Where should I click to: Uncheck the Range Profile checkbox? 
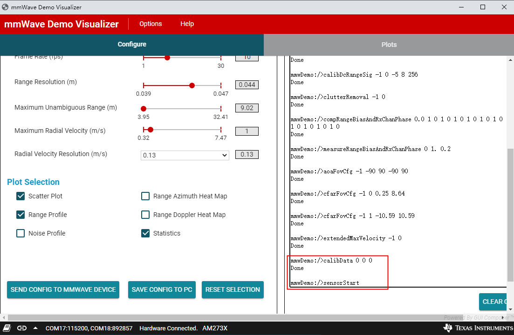tap(21, 215)
